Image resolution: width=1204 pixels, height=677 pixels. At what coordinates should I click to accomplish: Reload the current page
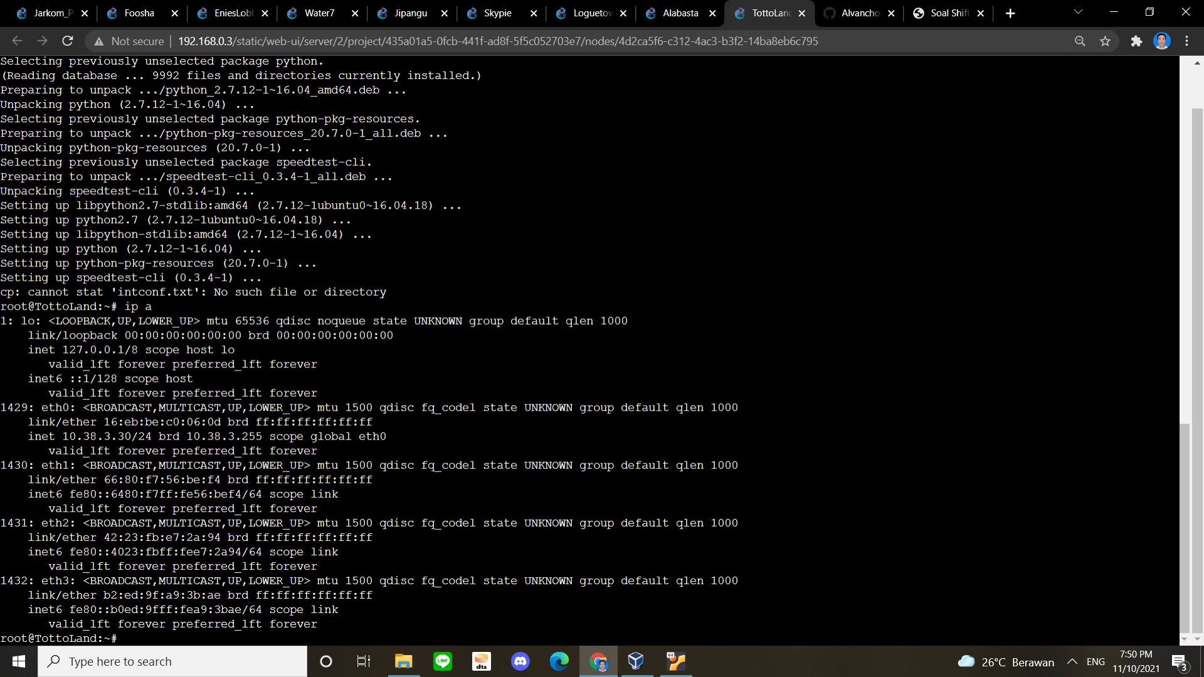pos(68,41)
